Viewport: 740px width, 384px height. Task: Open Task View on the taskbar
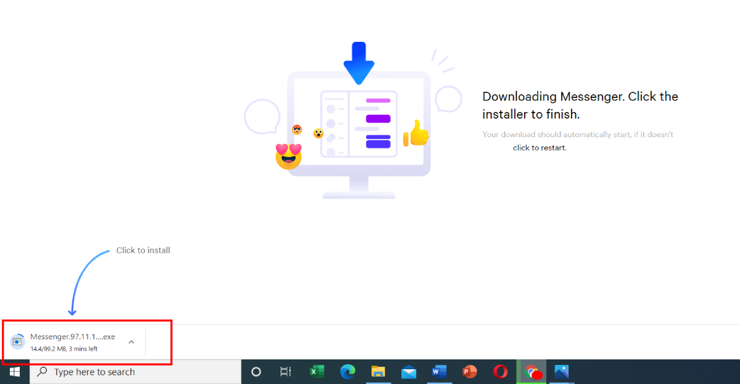[x=285, y=372]
